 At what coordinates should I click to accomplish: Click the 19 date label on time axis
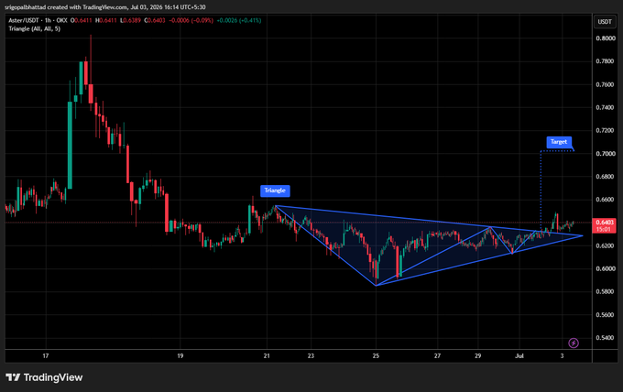(180, 356)
